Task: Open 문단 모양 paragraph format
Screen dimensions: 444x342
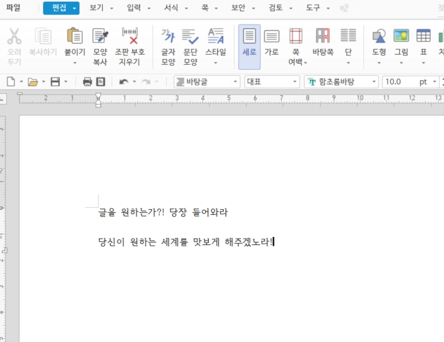Action: [190, 37]
